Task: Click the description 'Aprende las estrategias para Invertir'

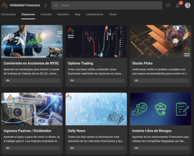Action: point(32,71)
